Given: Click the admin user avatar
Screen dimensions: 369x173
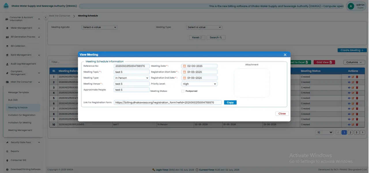Looking at the screenshot, I should [x=351, y=6].
